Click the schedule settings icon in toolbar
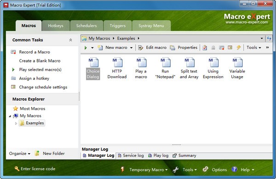 click(230, 48)
